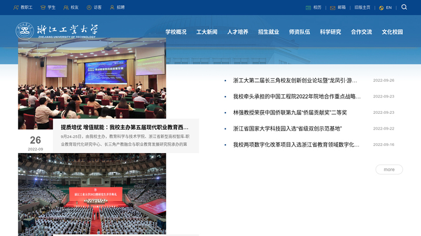Viewport: 421px width, 236px height.
Task: Click the EN globe icon
Action: point(381,8)
